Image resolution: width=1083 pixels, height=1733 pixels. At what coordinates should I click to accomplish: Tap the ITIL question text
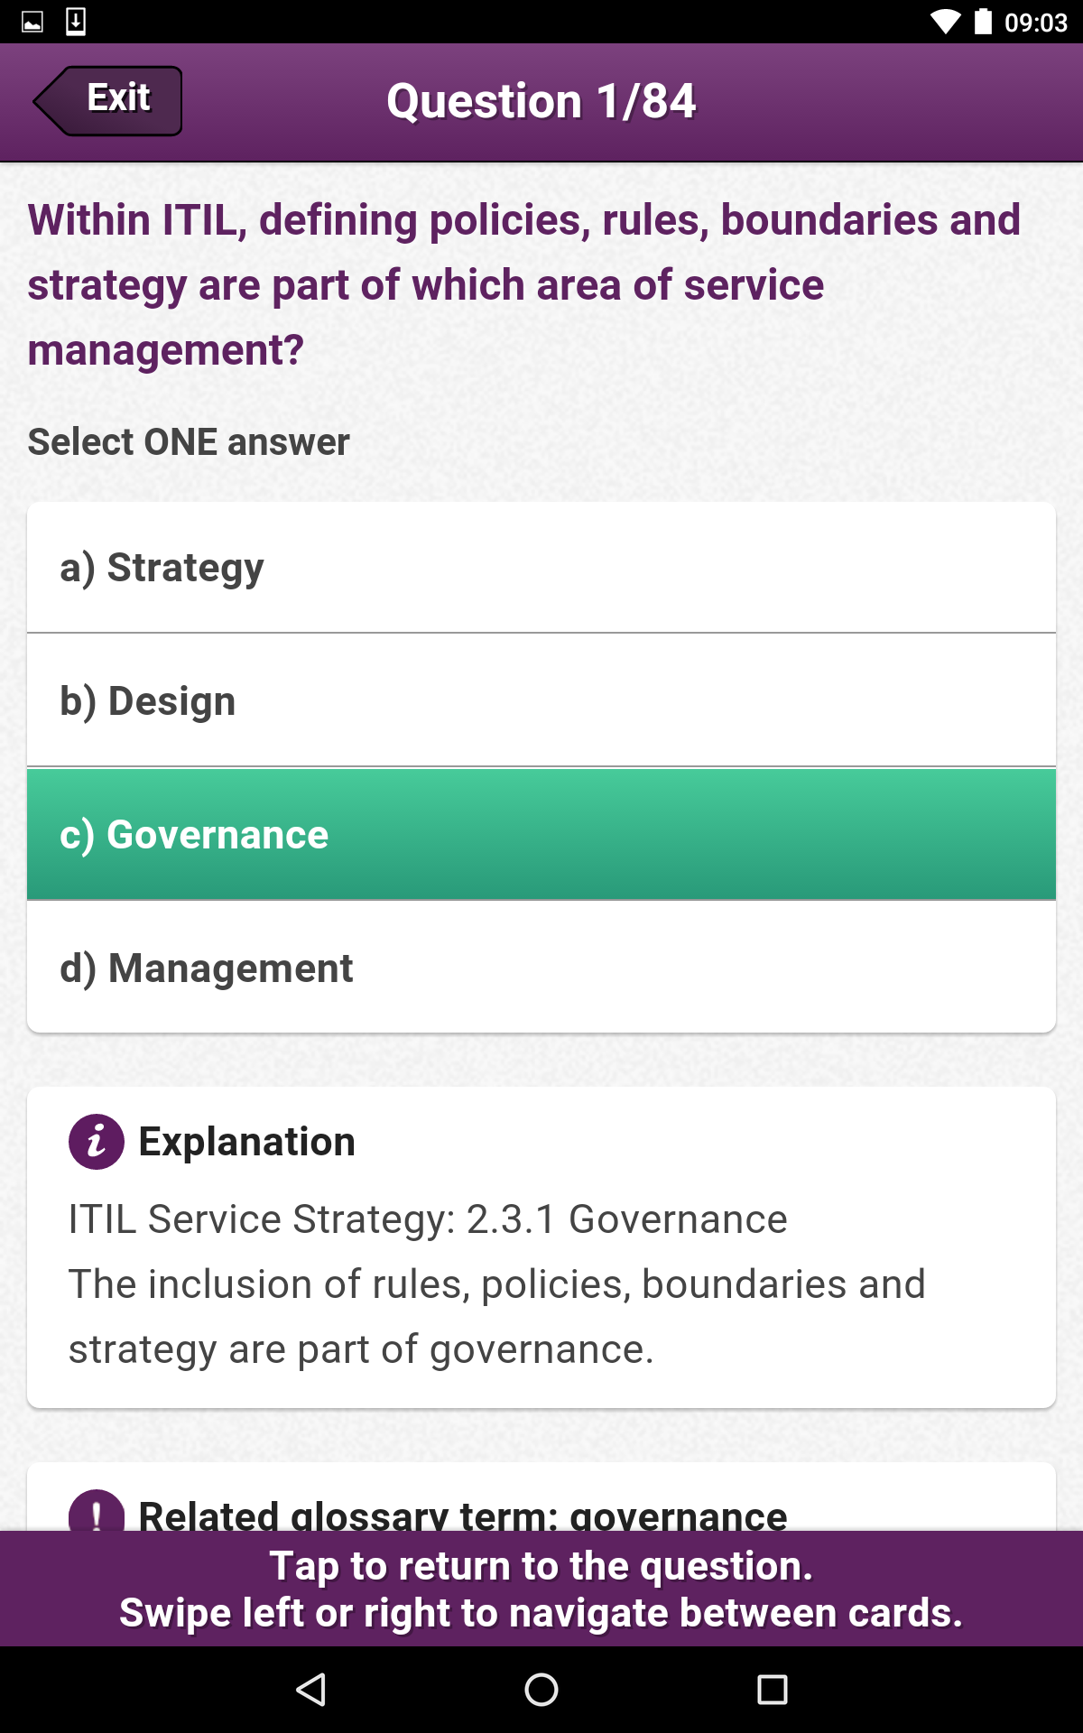pos(523,284)
